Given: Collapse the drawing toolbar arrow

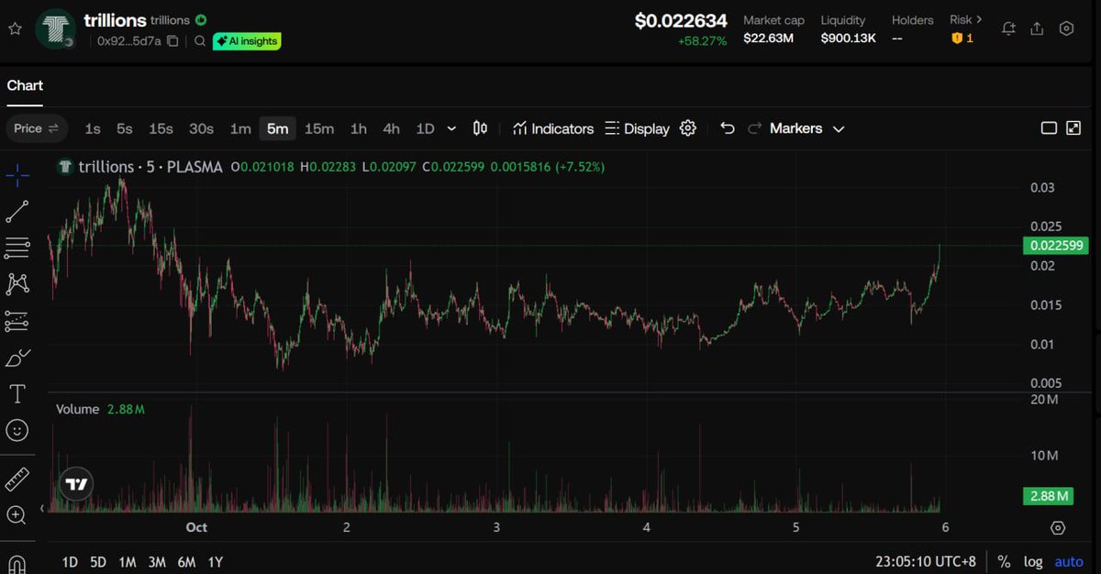Looking at the screenshot, I should click(42, 508).
